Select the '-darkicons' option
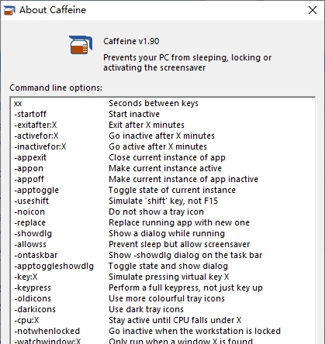 pos(35,309)
